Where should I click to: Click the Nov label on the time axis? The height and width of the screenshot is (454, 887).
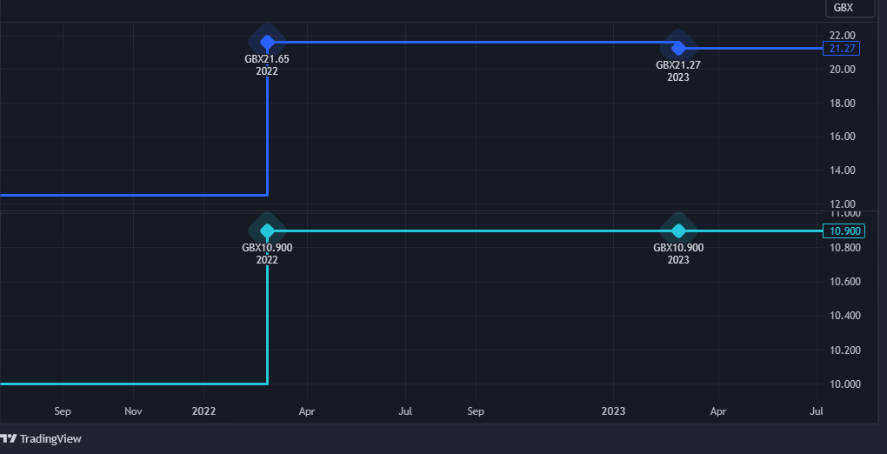click(x=133, y=410)
